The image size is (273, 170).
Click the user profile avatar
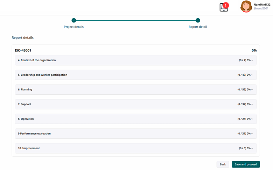click(246, 7)
